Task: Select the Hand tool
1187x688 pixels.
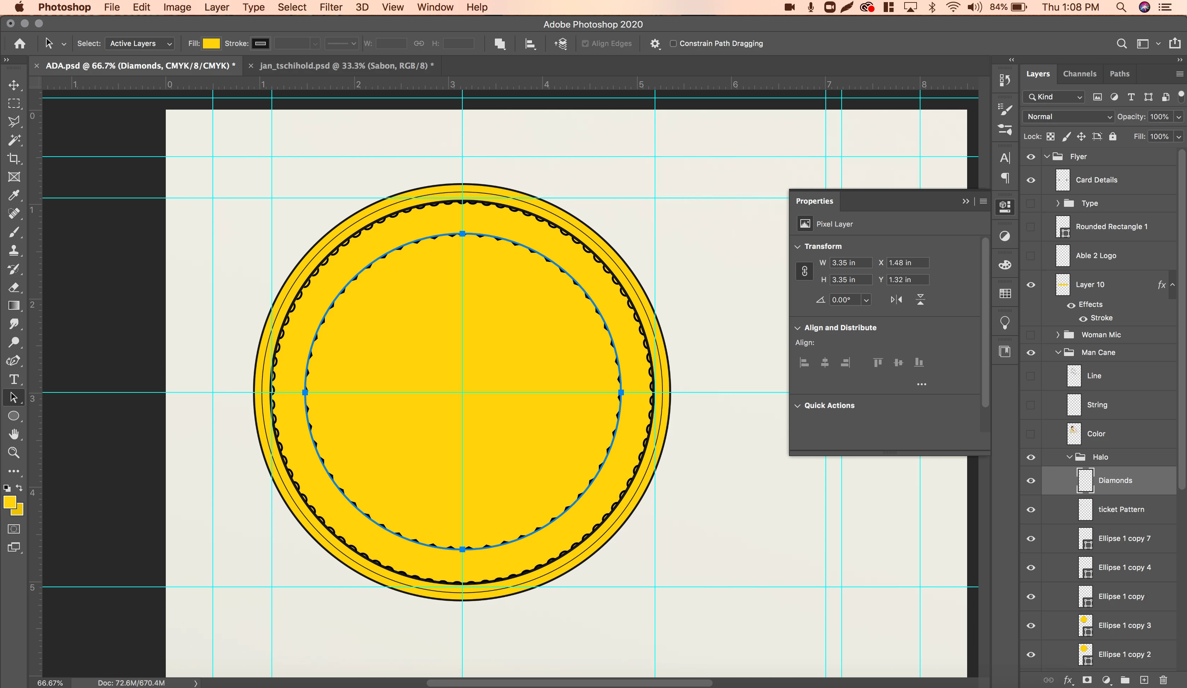Action: click(x=14, y=434)
